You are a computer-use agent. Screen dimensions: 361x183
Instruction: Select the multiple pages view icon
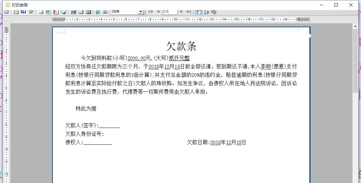tap(88, 12)
